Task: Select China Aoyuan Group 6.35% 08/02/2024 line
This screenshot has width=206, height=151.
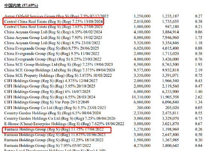Action: (53, 32)
